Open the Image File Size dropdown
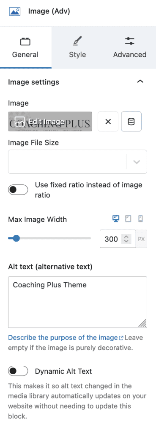This screenshot has width=156, height=434. tap(78, 162)
